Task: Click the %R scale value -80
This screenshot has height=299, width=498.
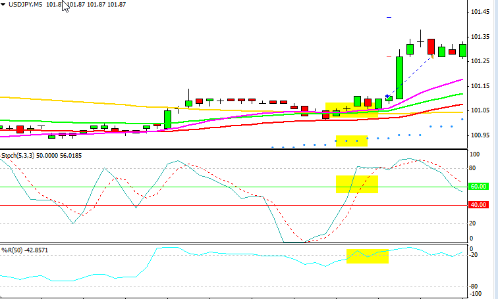Action: tap(474, 287)
